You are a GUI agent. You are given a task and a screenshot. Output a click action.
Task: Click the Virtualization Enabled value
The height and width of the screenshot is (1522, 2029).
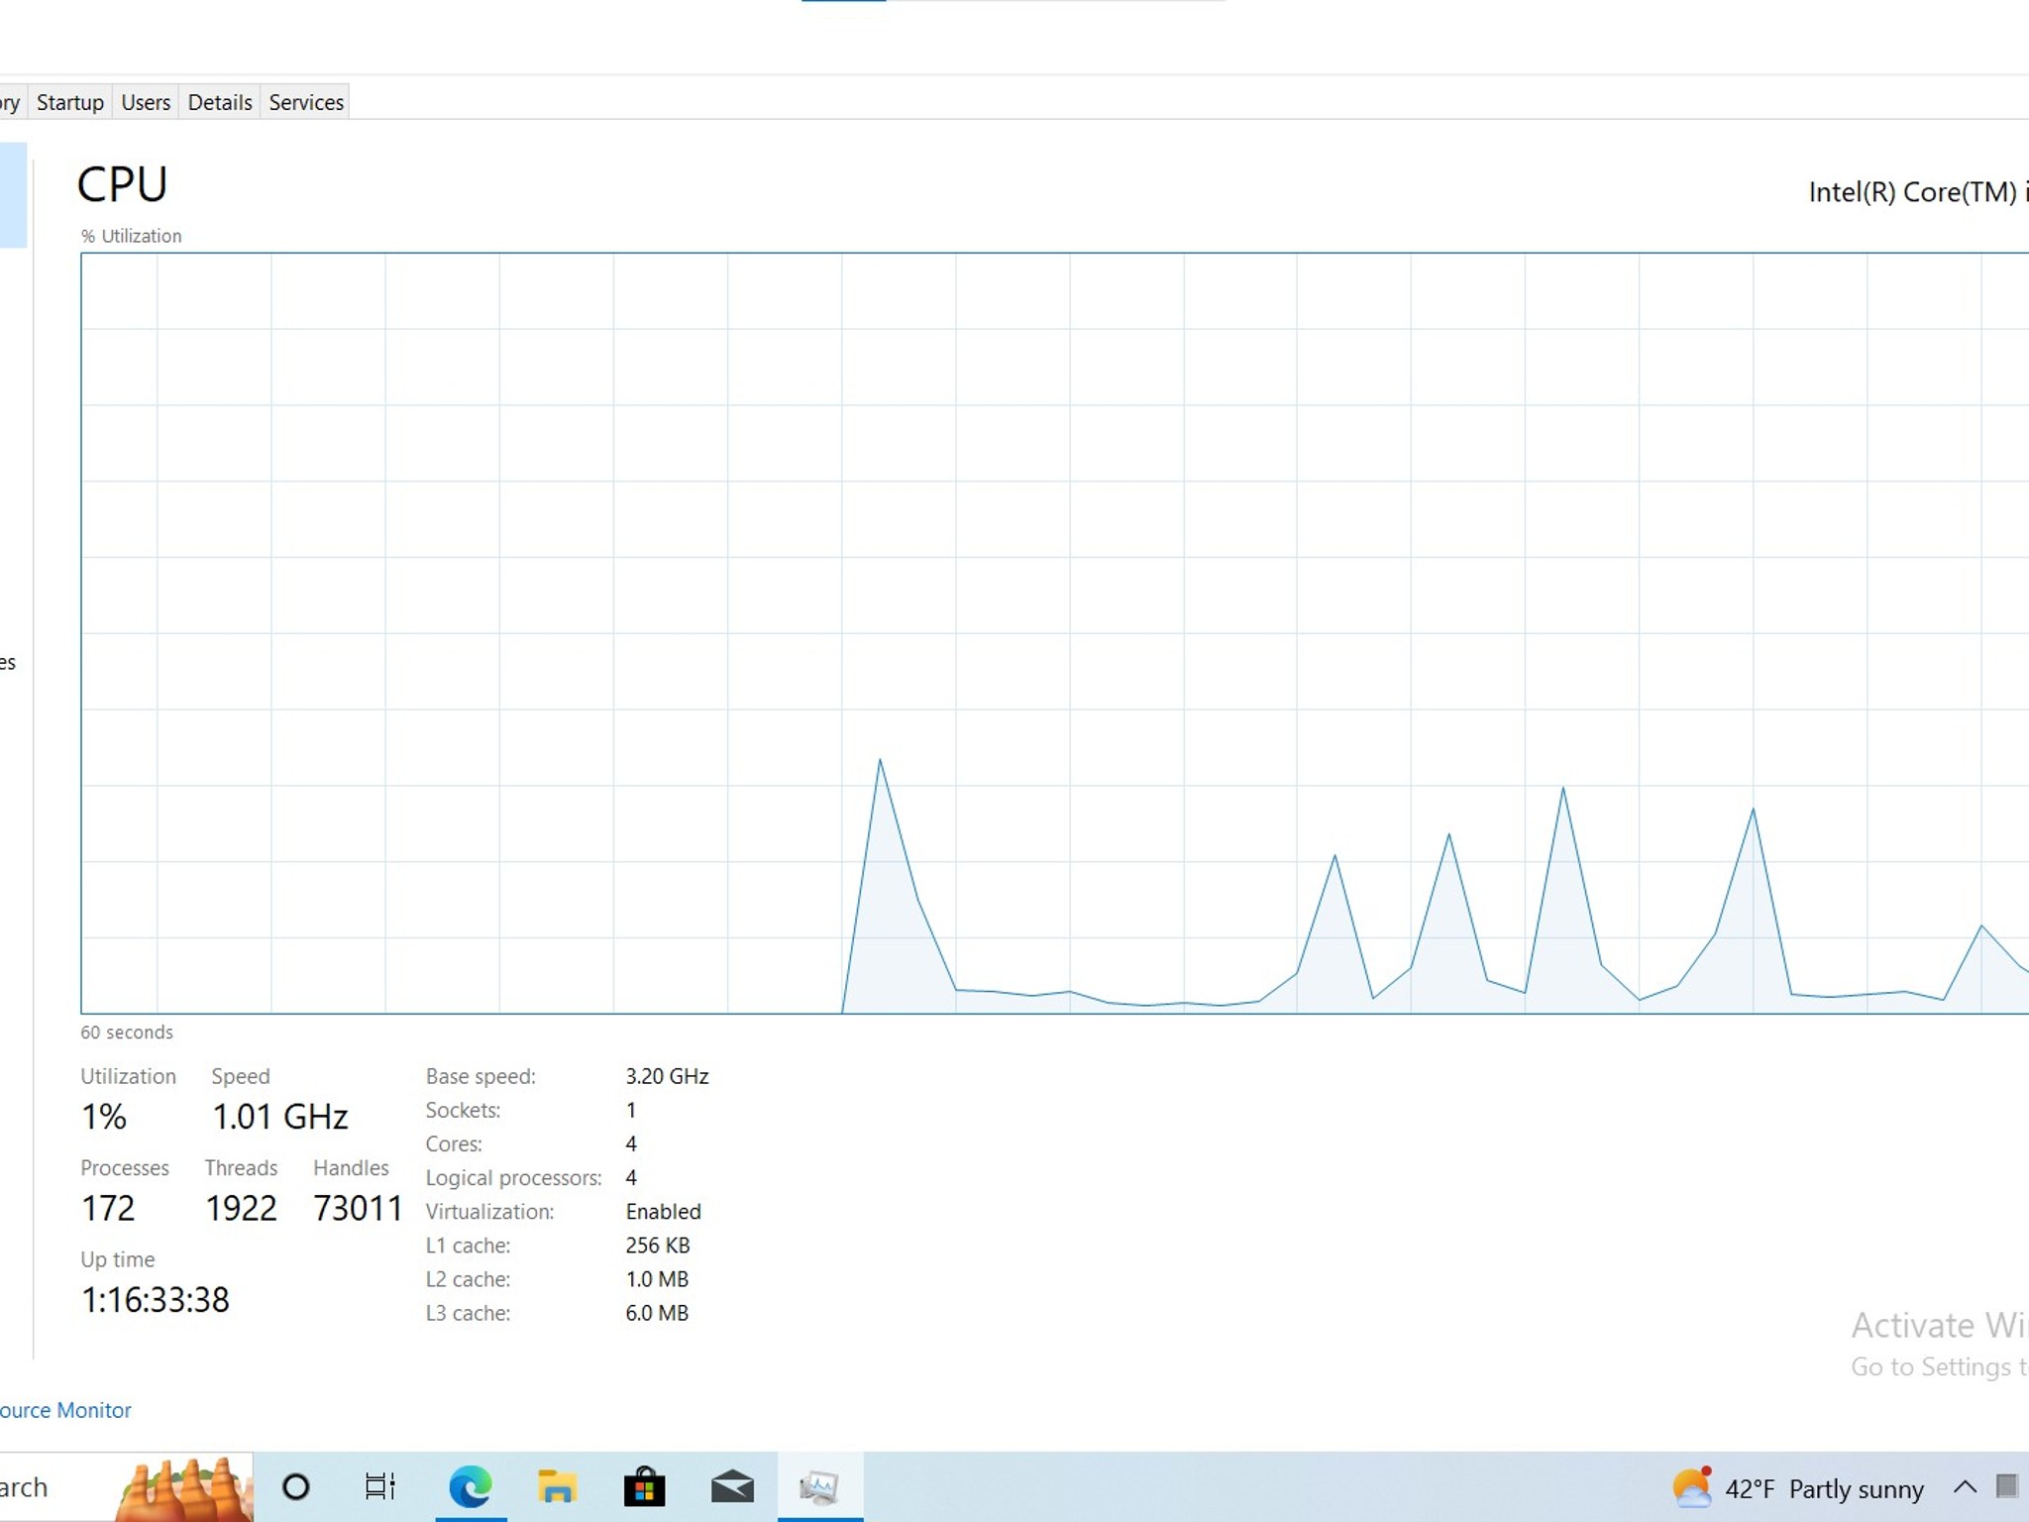click(x=663, y=1212)
